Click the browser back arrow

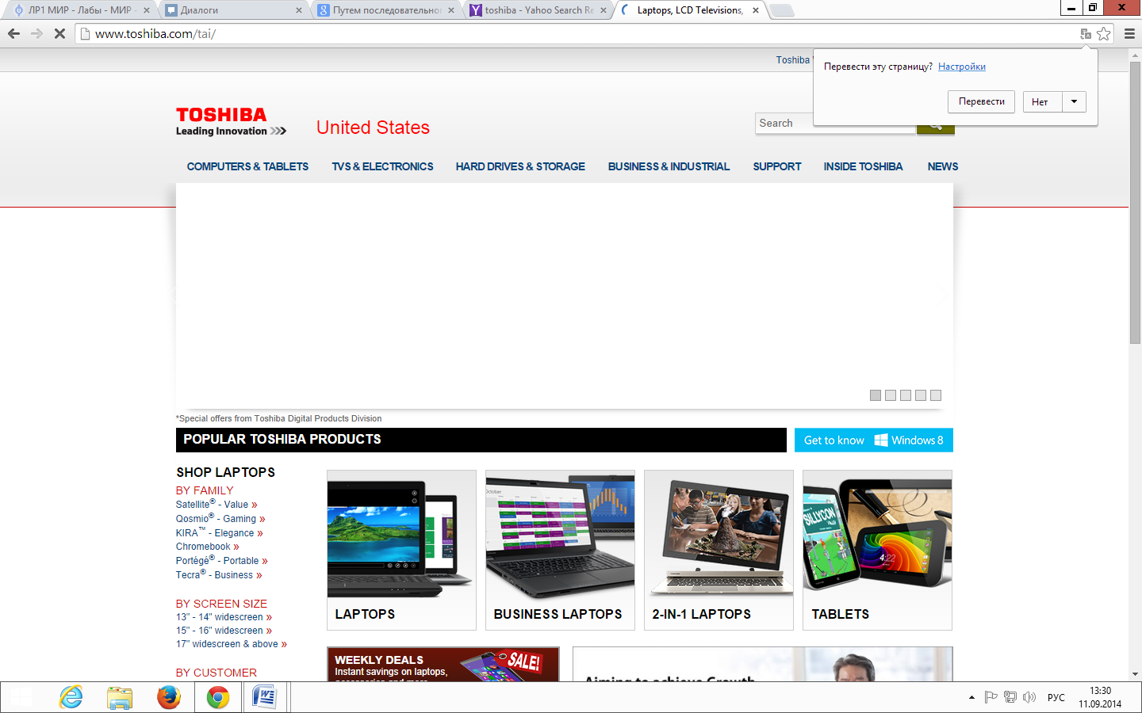tap(13, 33)
